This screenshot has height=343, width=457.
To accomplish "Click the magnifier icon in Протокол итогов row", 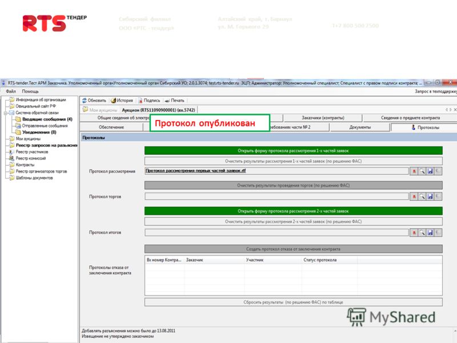I will [422, 233].
